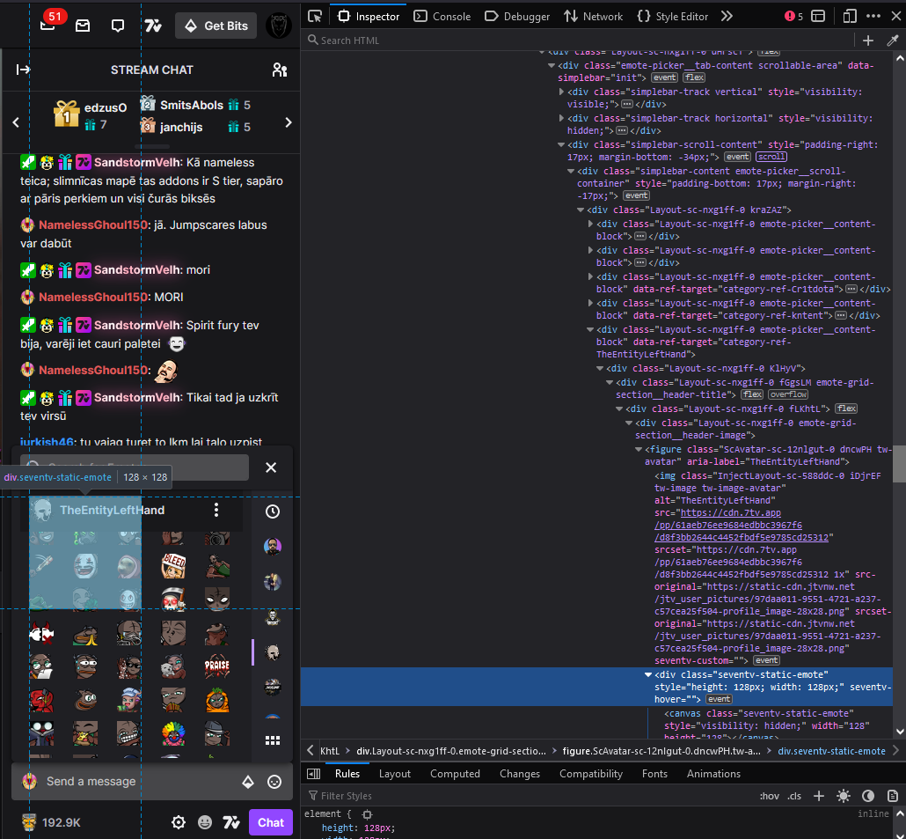Image resolution: width=906 pixels, height=839 pixels.
Task: Collapse the stream chat panel
Action: click(23, 70)
